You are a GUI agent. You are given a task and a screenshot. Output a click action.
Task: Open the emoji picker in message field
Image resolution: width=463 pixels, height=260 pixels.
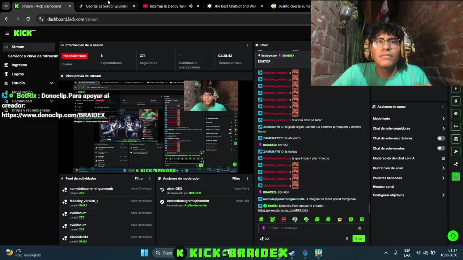360,228
